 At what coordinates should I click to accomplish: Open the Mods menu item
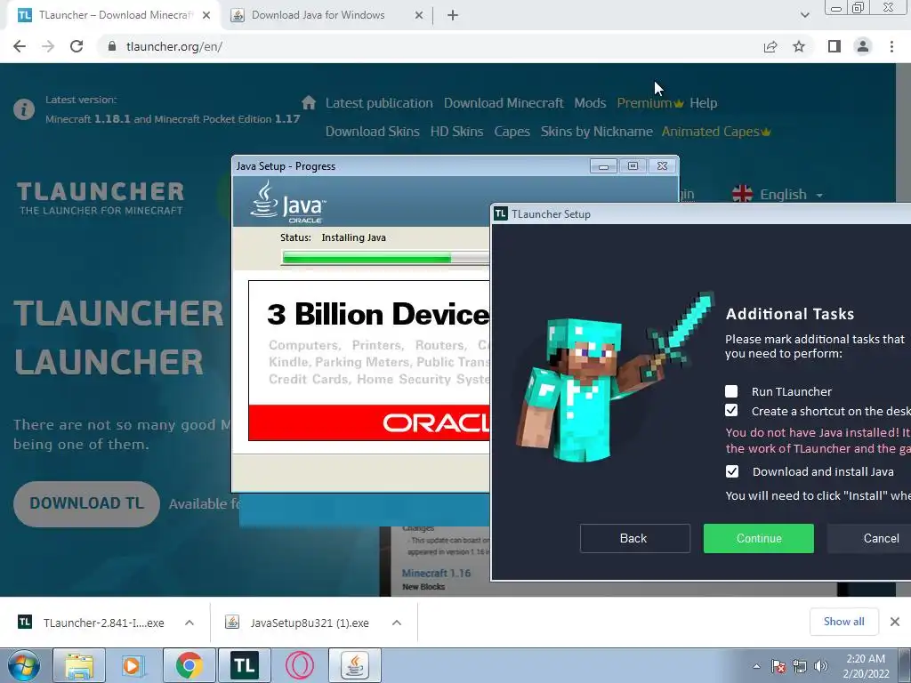click(590, 103)
